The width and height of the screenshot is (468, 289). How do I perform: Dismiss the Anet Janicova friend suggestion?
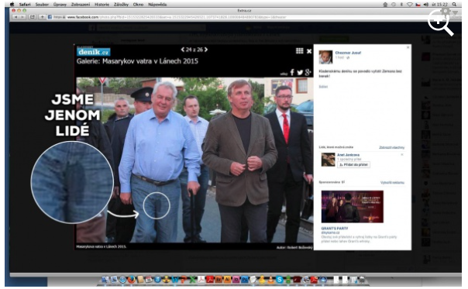(402, 155)
